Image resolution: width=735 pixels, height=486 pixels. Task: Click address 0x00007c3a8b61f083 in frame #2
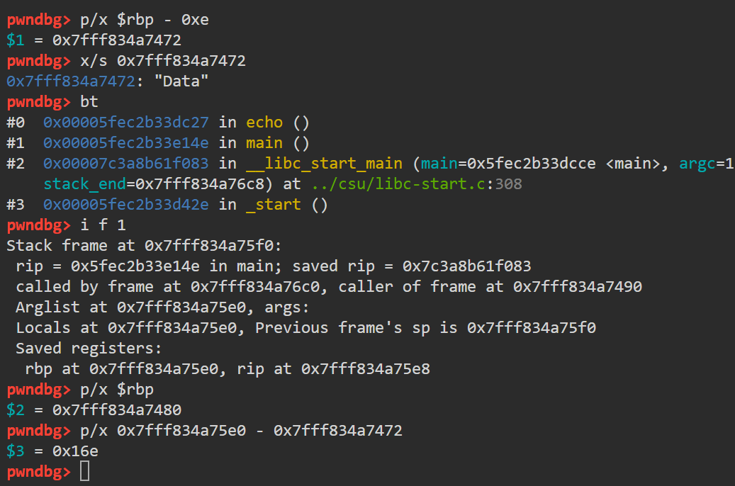126,164
